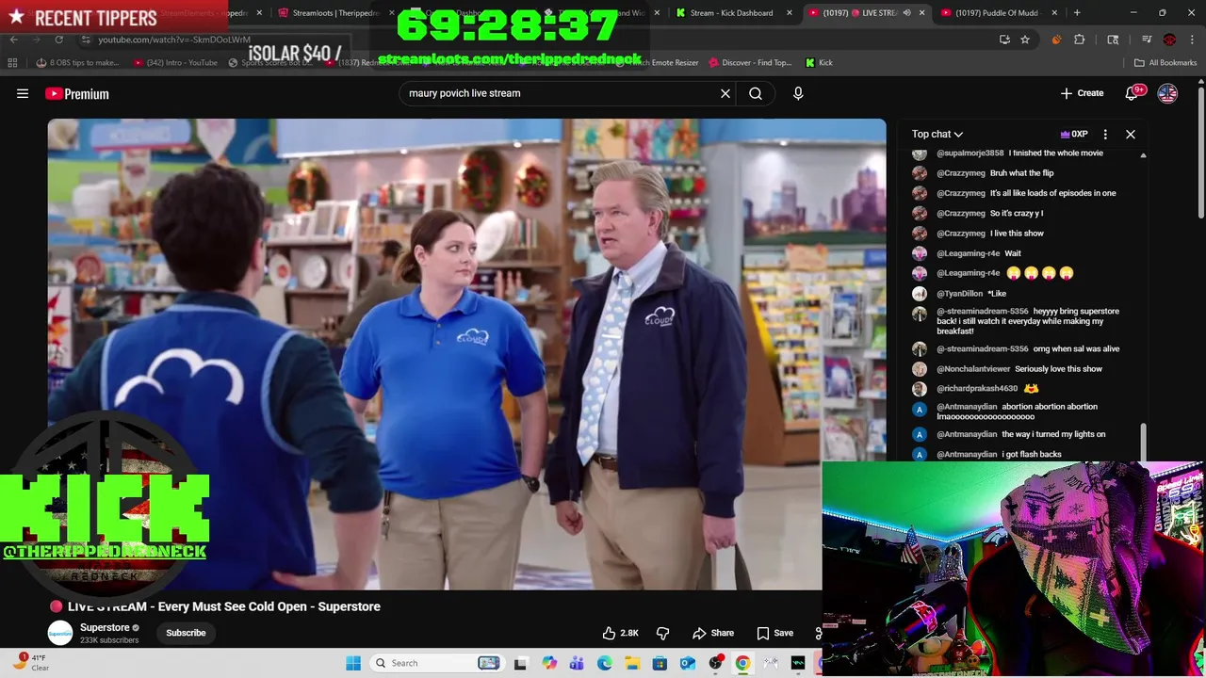Reload the current browser page
The width and height of the screenshot is (1206, 678).
[x=58, y=40]
